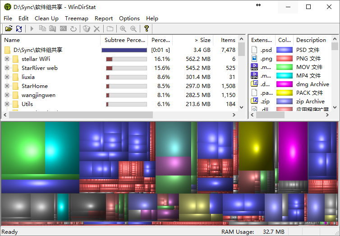Open the Clean Up menu
Viewport: 340px width, 236px height.
click(x=46, y=19)
